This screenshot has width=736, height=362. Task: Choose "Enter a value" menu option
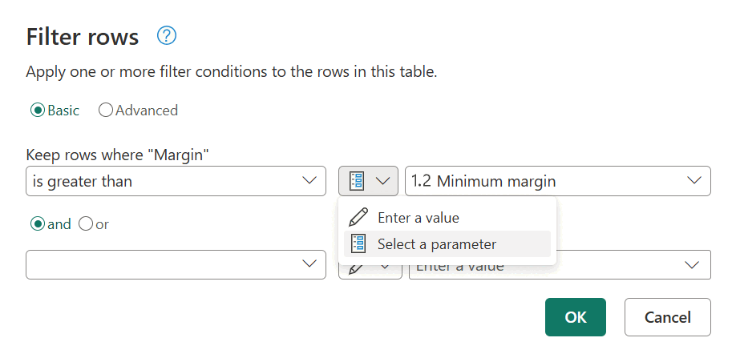coord(418,217)
